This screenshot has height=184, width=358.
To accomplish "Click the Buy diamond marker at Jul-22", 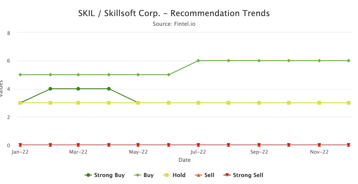I will coord(198,61).
